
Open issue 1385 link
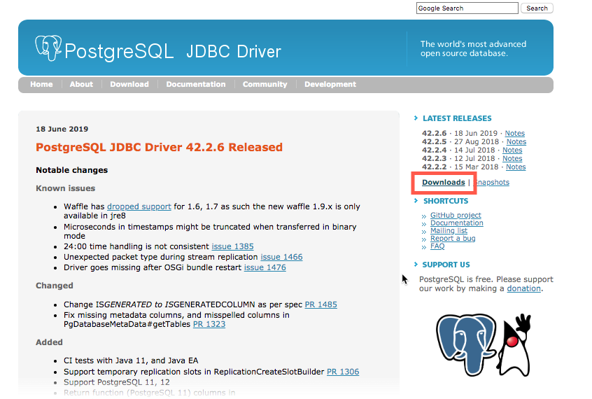tap(232, 246)
